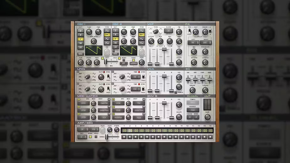Open the arpeggiator mode dropdown
This screenshot has height=163, width=290.
pyautogui.click(x=83, y=129)
